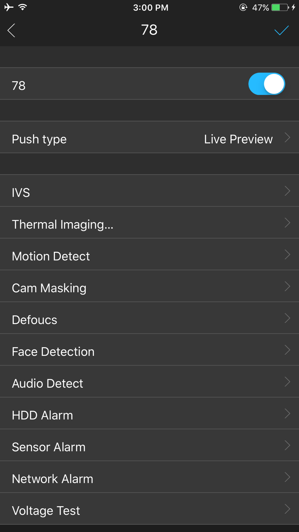Tap the 78 title in header
The width and height of the screenshot is (299, 532).
149,30
